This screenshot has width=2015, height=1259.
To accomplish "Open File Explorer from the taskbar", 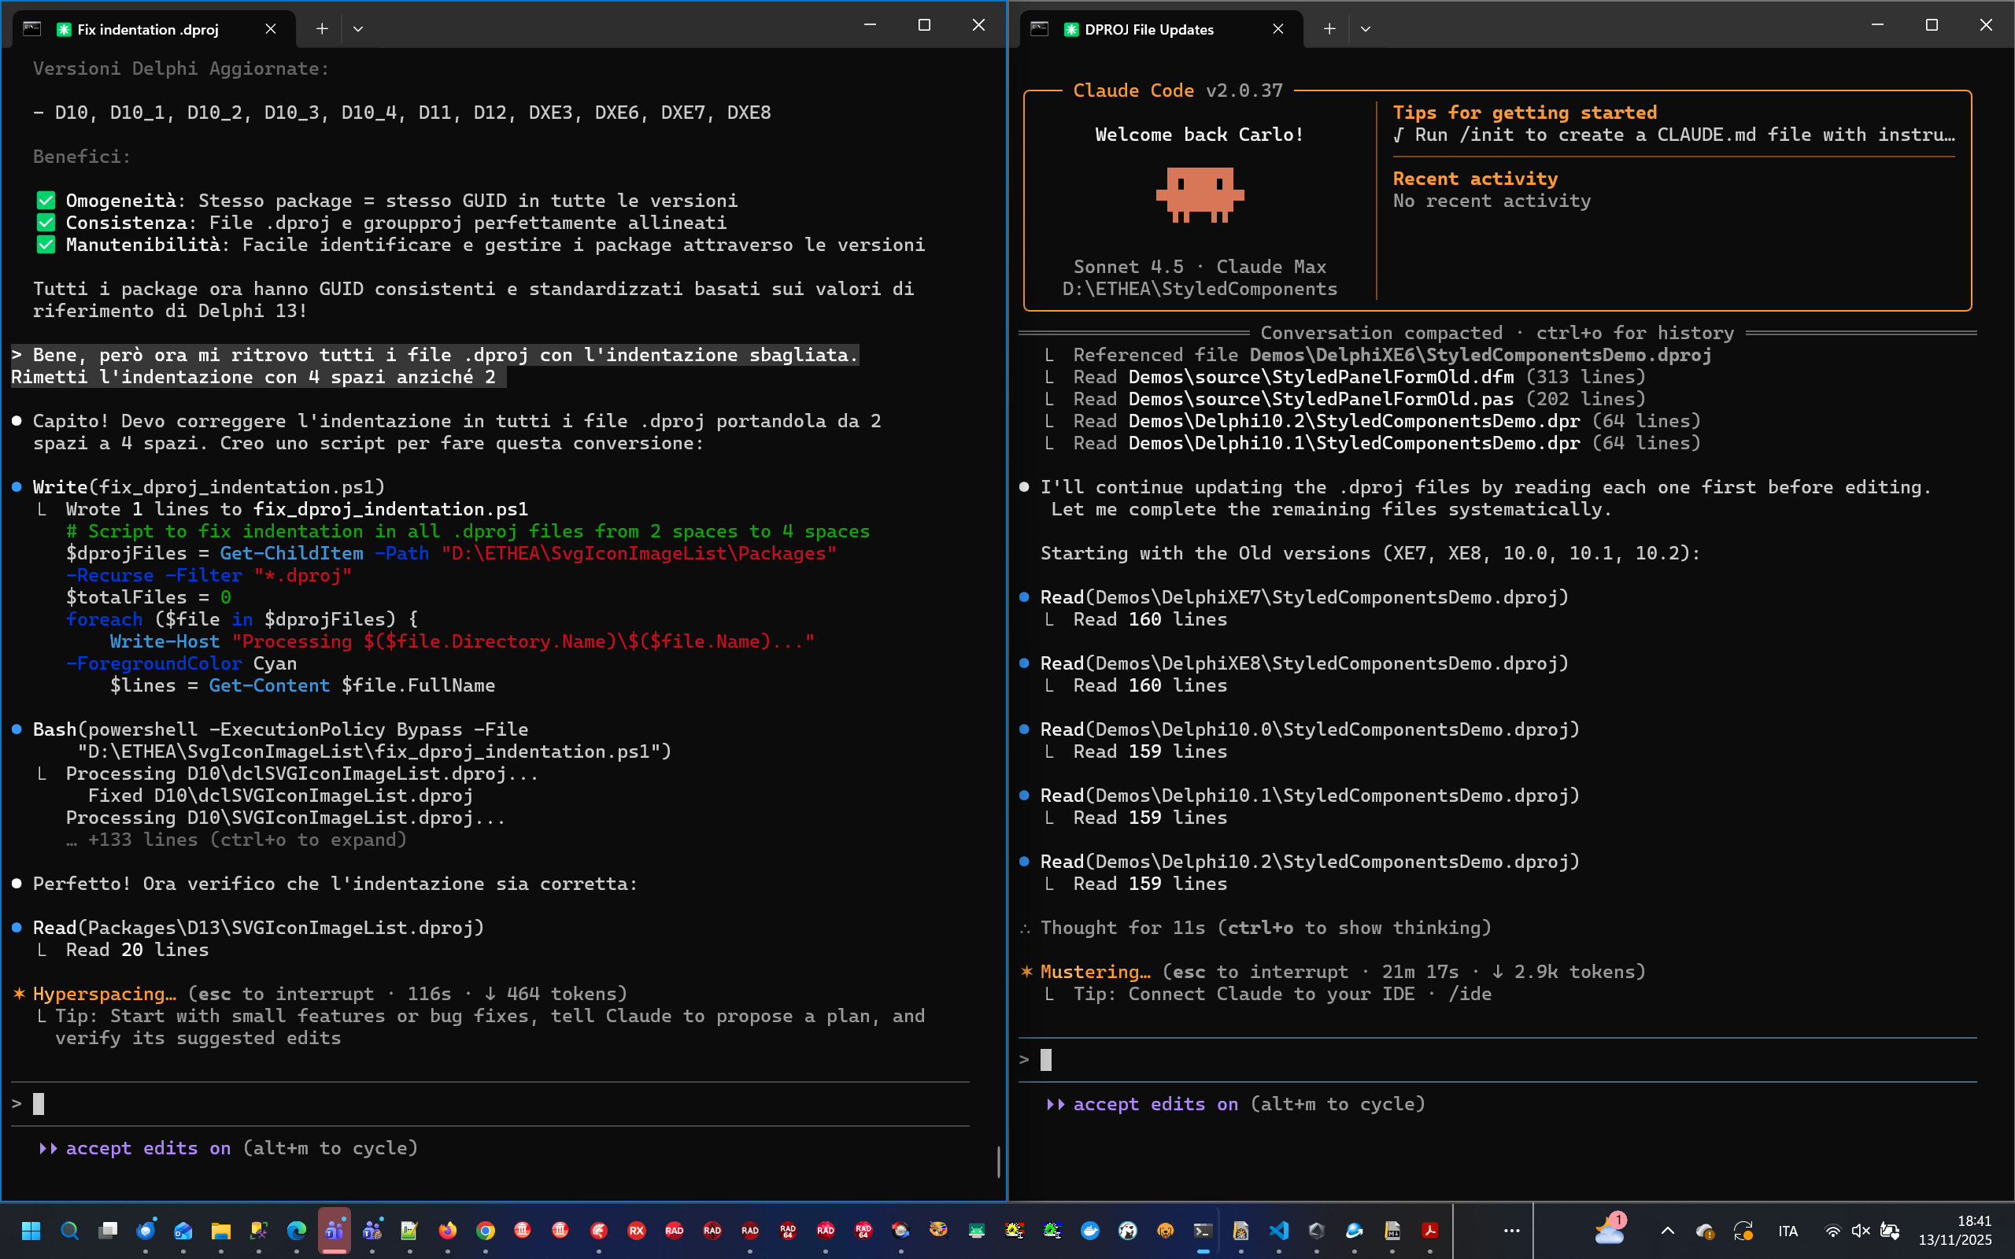I will [x=220, y=1231].
